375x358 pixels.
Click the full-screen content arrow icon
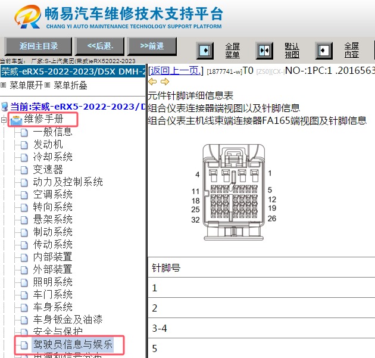324,51
